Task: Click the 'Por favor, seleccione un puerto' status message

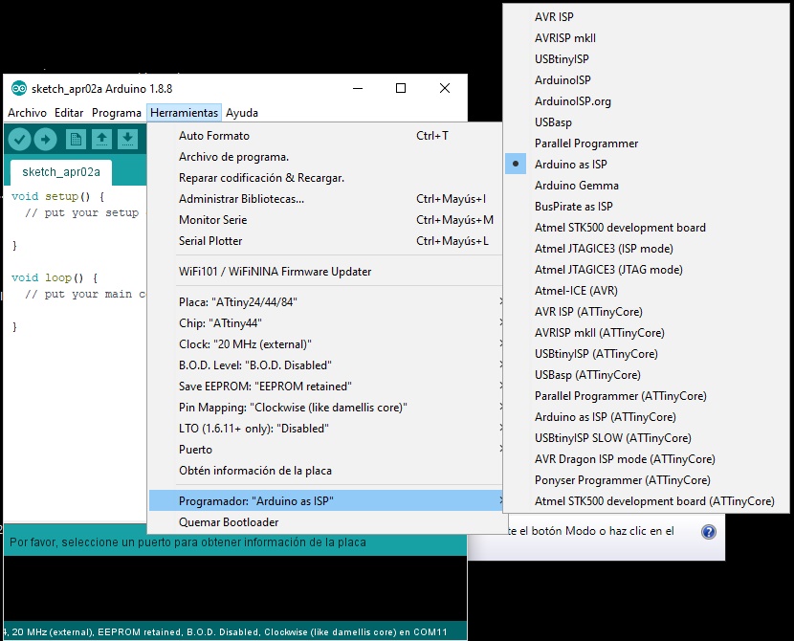Action: point(187,542)
